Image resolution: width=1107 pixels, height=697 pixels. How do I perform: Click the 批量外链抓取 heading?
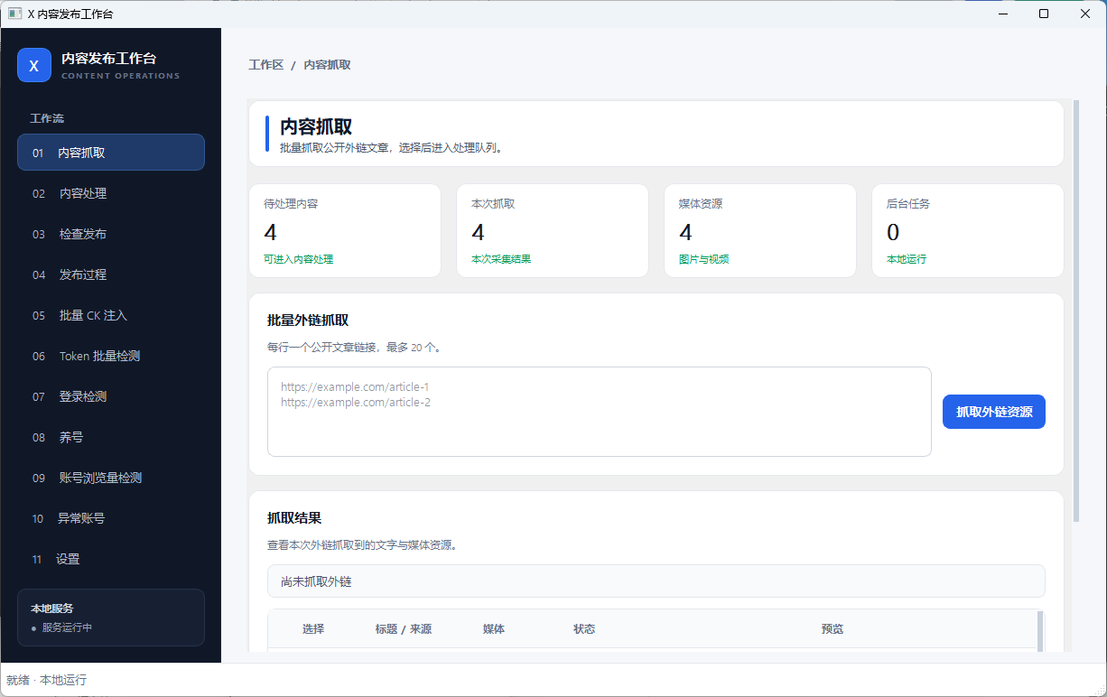[x=308, y=321]
